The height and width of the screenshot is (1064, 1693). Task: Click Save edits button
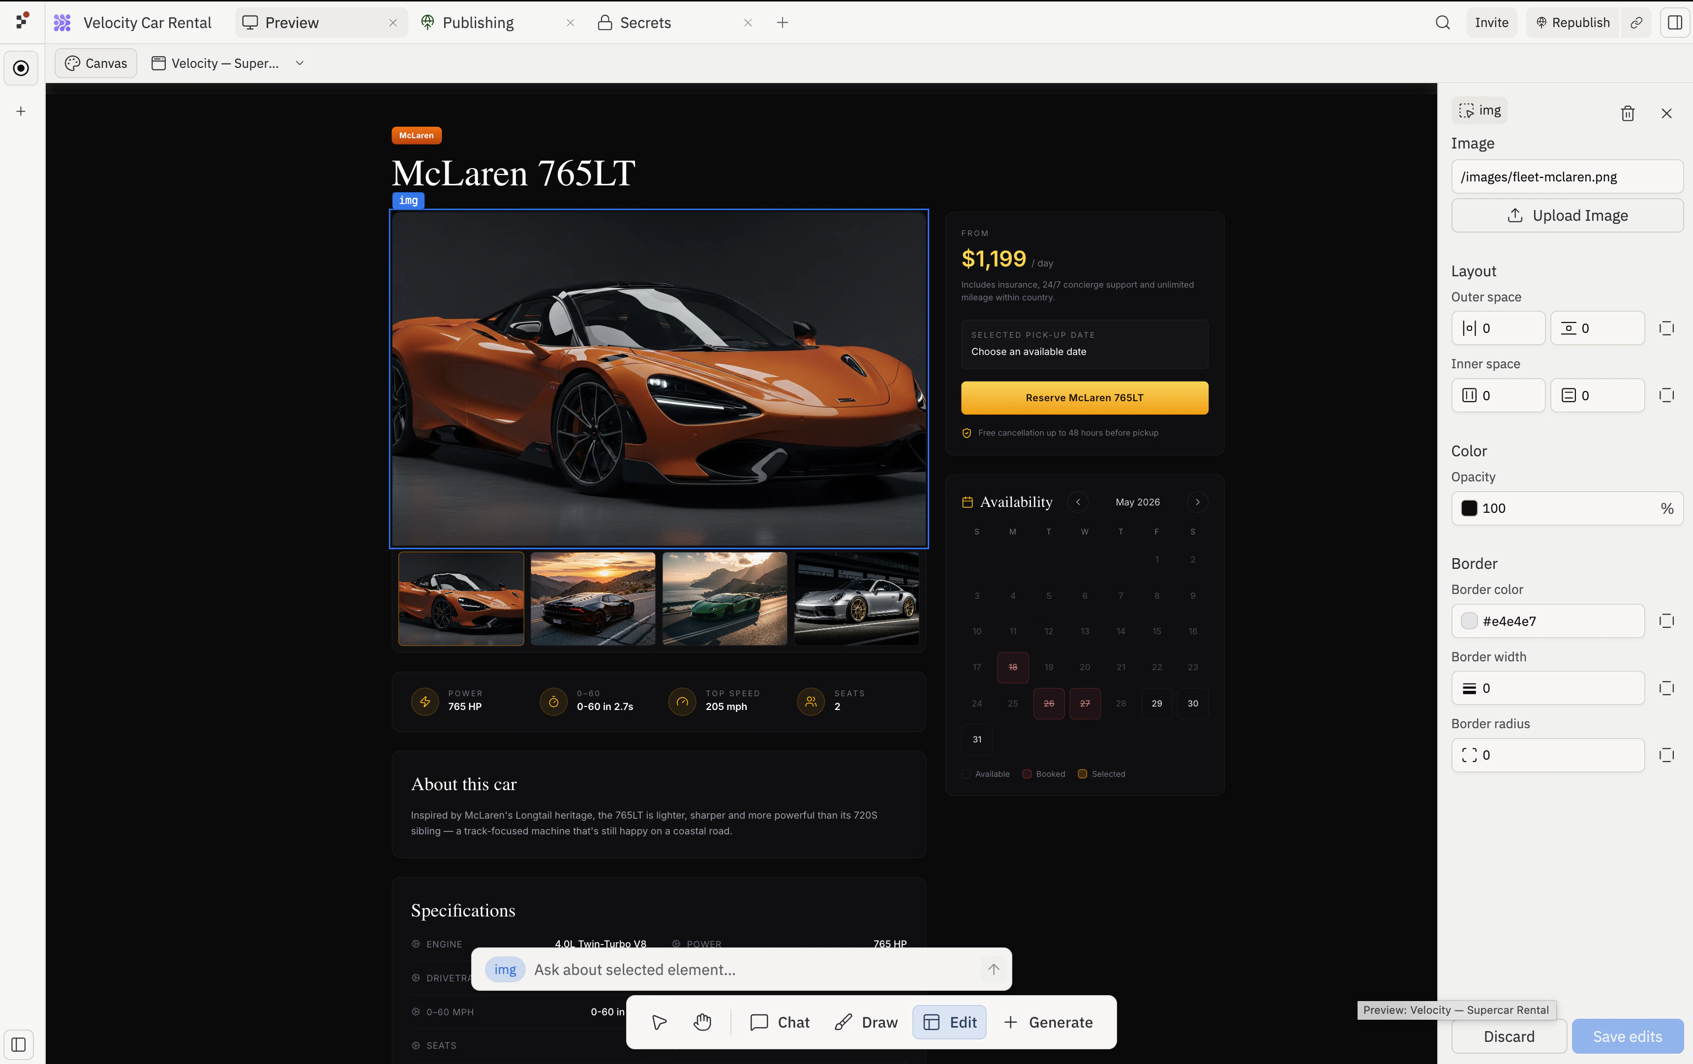click(1628, 1036)
